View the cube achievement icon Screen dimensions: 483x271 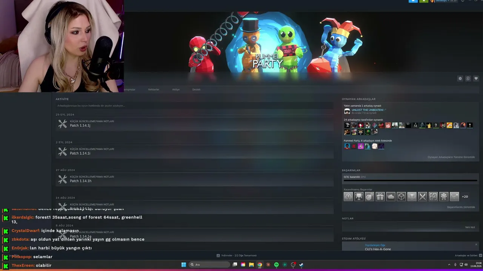401,196
